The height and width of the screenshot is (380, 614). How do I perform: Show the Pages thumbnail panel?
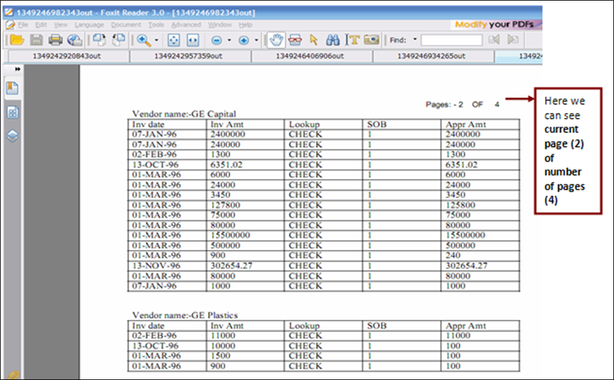(13, 112)
